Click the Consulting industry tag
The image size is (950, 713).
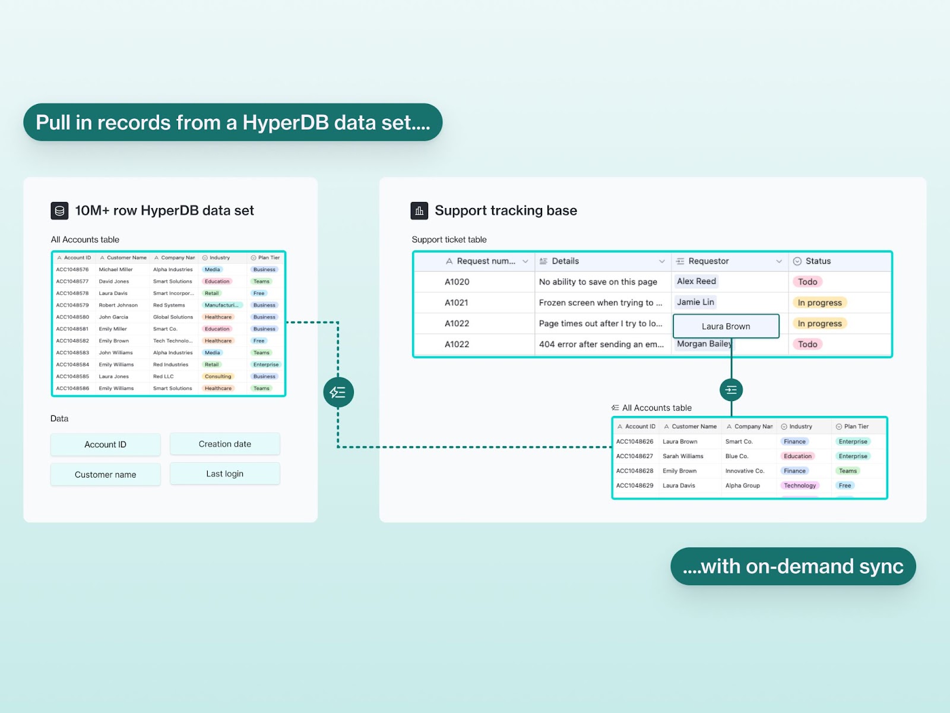218,377
